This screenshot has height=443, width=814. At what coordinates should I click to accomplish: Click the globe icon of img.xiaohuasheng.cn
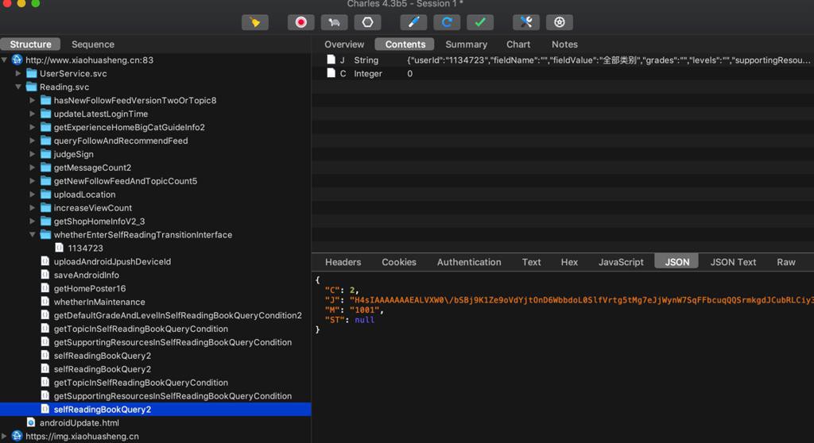17,437
